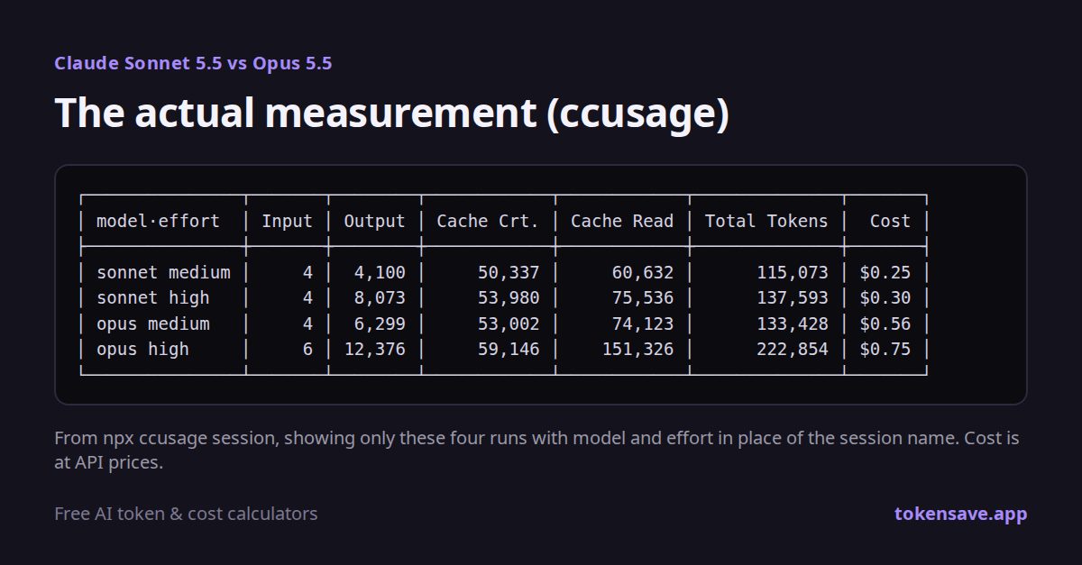Click the 'opus medium' row label
The image size is (1082, 565).
point(152,324)
